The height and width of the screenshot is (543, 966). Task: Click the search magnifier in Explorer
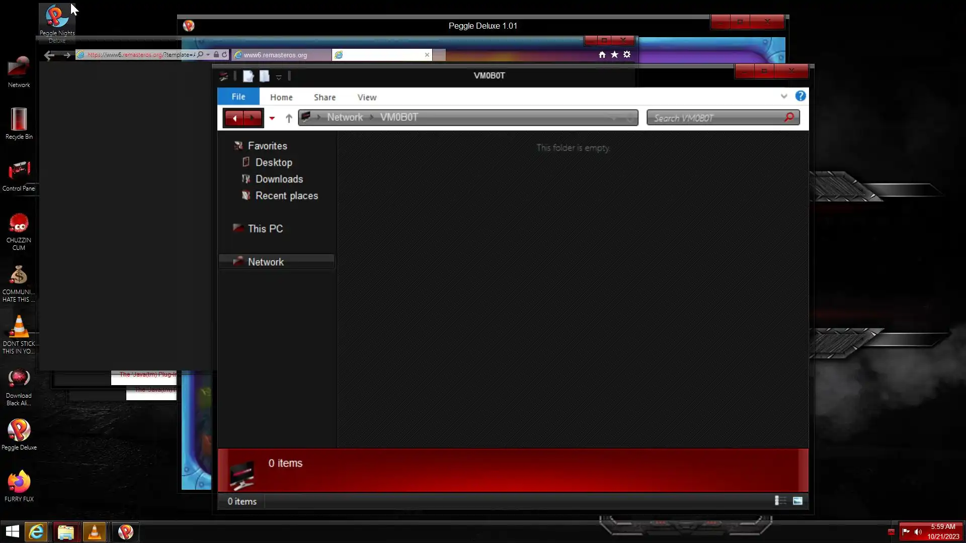[x=789, y=117]
